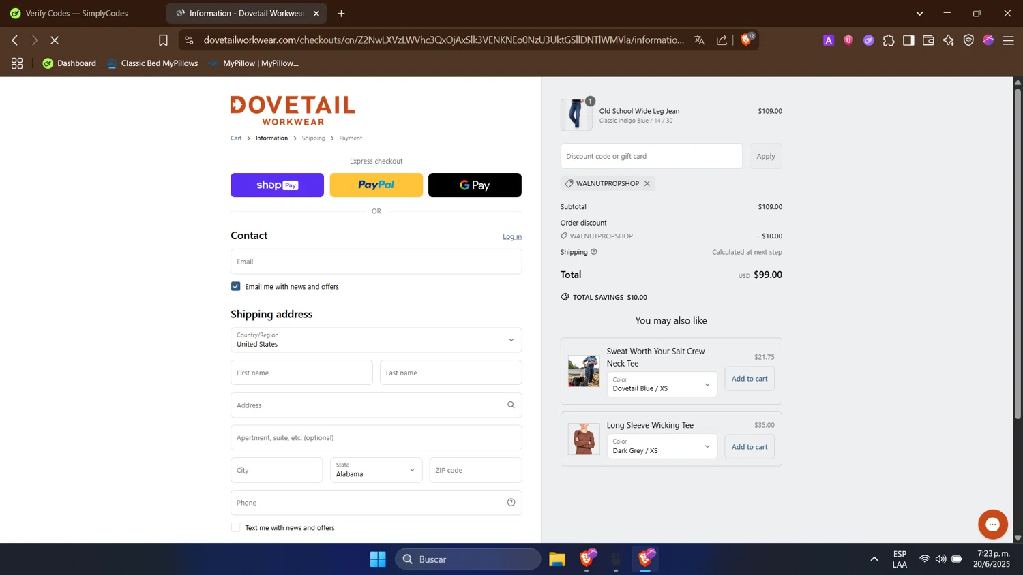Viewport: 1023px width, 575px height.
Task: Open MyPillow bookmark link
Action: [254, 63]
